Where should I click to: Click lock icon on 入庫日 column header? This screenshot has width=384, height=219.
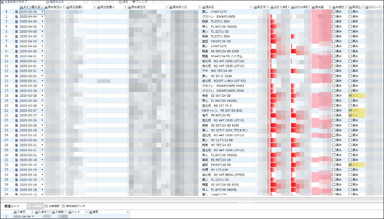(15, 212)
